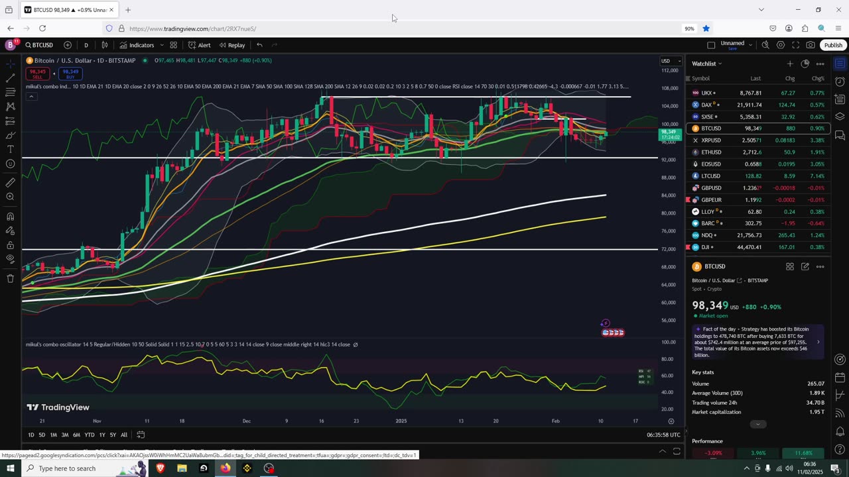Select the text annotation tool
849x477 pixels.
point(10,150)
